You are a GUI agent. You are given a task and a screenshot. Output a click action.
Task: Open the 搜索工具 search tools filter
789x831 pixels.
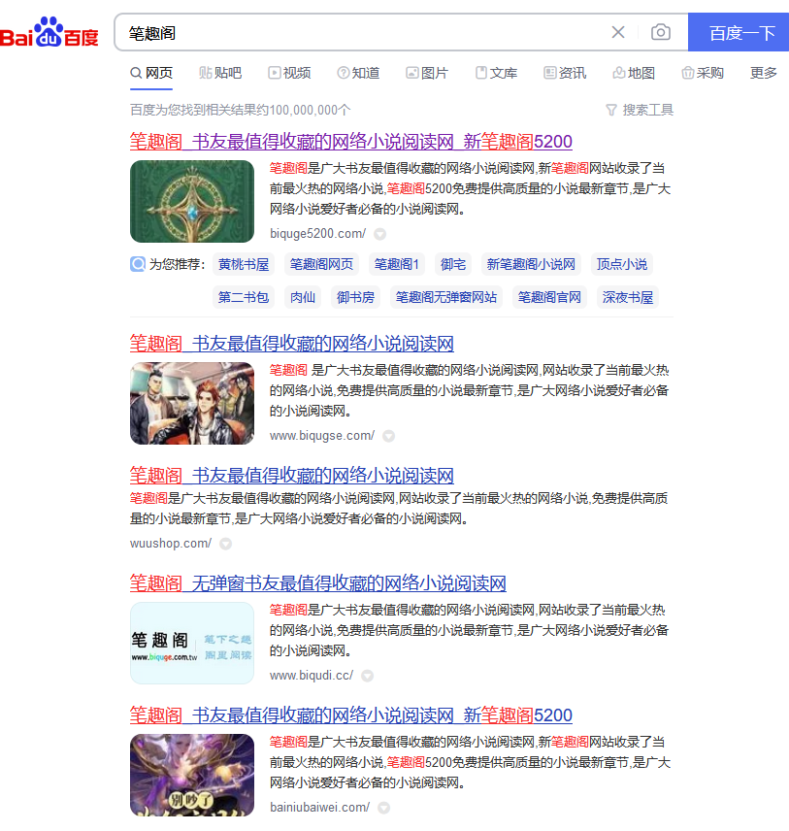pyautogui.click(x=641, y=110)
